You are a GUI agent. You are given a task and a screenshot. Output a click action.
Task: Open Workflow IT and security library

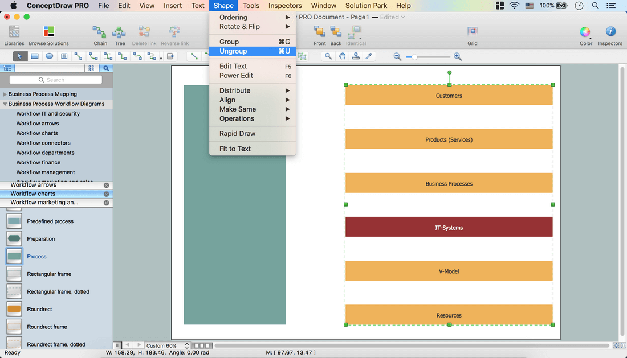coord(48,113)
